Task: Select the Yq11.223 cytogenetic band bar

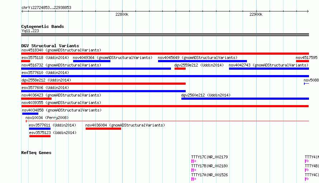Action: (x=165, y=35)
